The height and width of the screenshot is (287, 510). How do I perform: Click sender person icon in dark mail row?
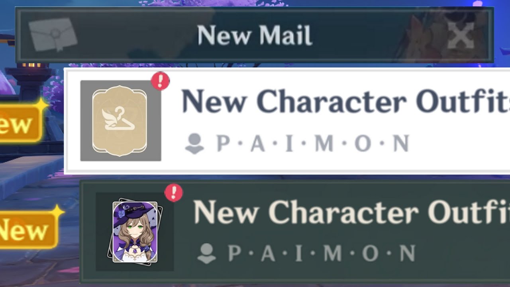pos(206,253)
